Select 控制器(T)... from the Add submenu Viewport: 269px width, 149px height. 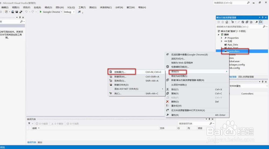137,72
